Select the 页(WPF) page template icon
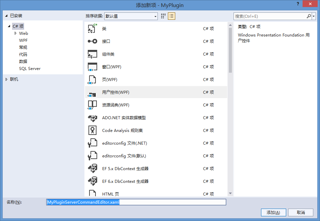The image size is (320, 221). tap(91, 79)
